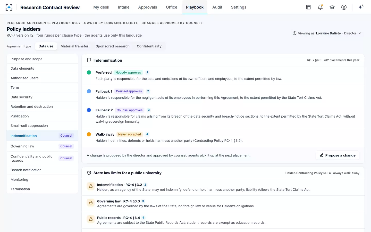Image resolution: width=371 pixels, height=232 pixels.
Task: Select the Confidentiality agreement type
Action: tap(149, 46)
